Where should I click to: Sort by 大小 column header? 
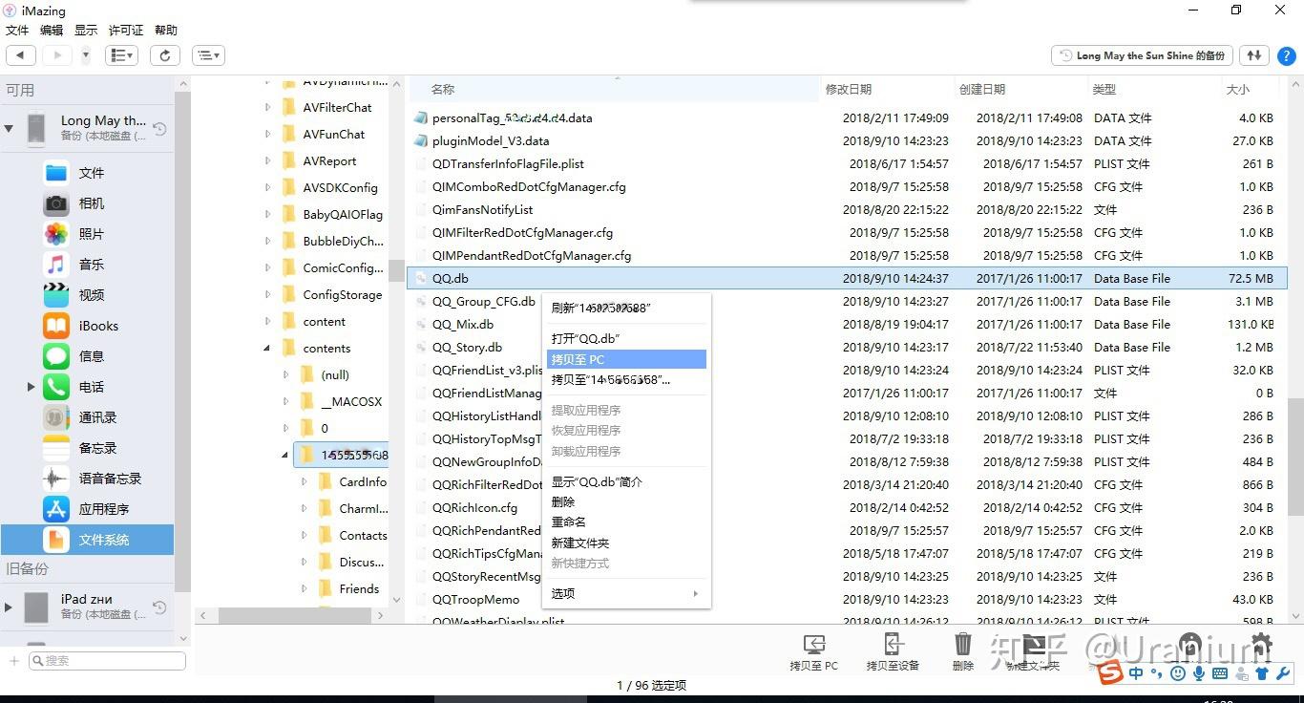tap(1249, 89)
